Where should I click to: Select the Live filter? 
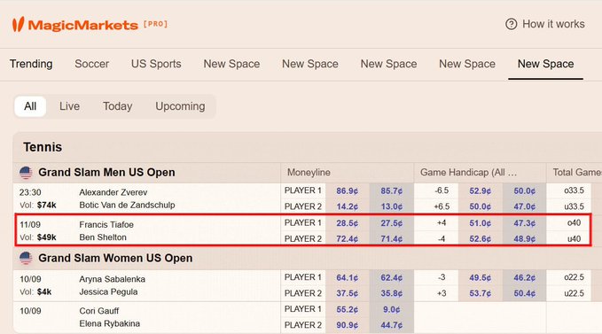coord(69,106)
